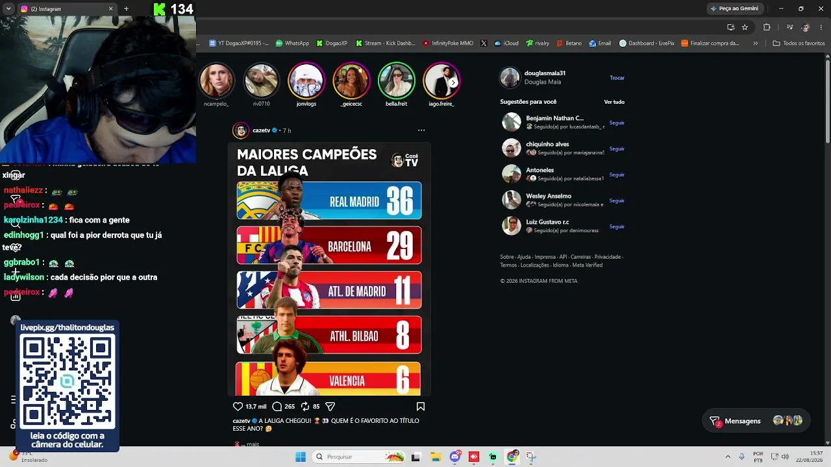Open the install app icon in the address bar
The width and height of the screenshot is (831, 467).
[x=731, y=27]
